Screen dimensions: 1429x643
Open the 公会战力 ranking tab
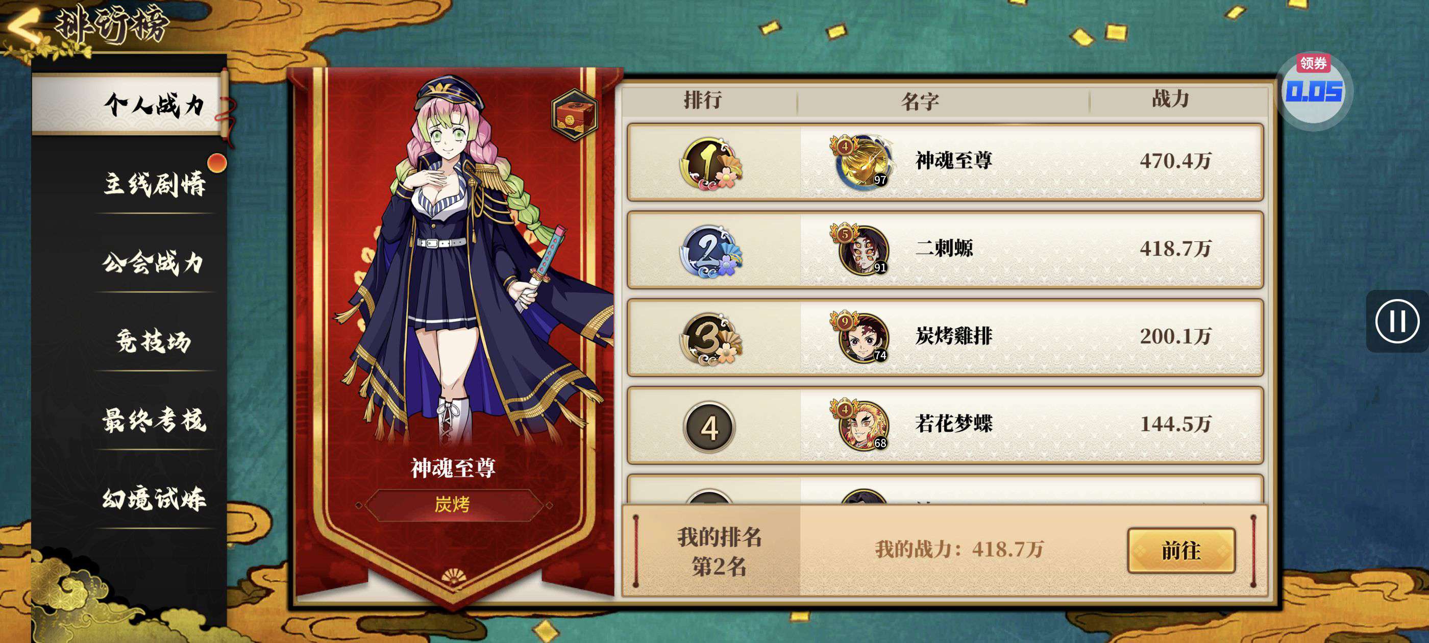coord(155,262)
